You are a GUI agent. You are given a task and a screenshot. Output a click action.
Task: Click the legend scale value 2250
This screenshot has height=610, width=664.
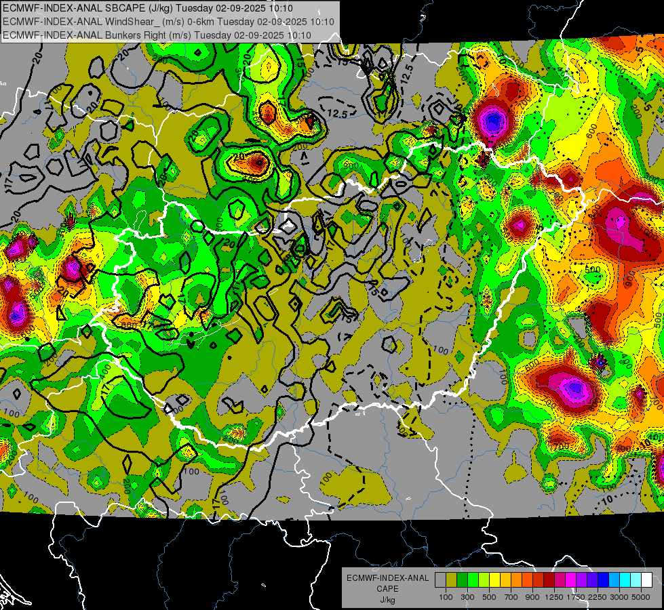pos(598,597)
